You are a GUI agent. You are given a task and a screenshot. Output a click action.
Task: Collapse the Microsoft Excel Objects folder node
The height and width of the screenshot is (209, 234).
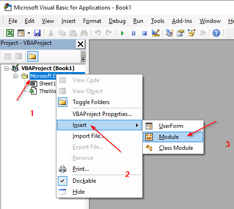15,76
